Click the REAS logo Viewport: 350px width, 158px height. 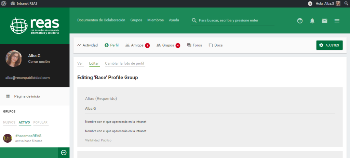[x=35, y=26]
